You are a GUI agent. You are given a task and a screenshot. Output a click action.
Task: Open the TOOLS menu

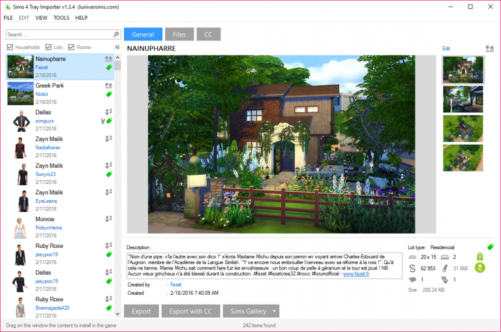(x=61, y=18)
